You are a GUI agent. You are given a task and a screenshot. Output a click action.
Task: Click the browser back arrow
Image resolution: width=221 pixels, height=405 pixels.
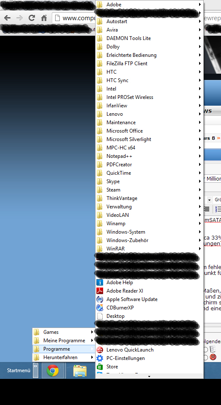(x=7, y=18)
